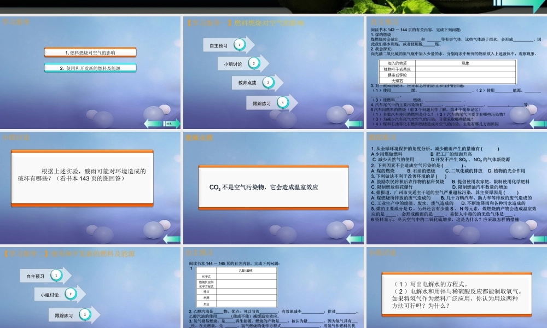Click table cell 植物叶子或果皮
This screenshot has height=328, width=547.
click(x=397, y=69)
